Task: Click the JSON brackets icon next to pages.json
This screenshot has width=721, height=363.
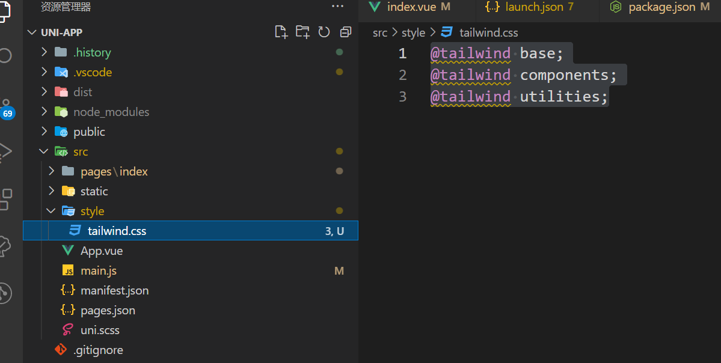Action: click(x=68, y=310)
